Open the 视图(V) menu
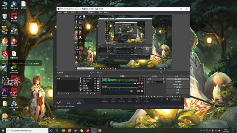This screenshot has width=237, height=133. [x=73, y=12]
